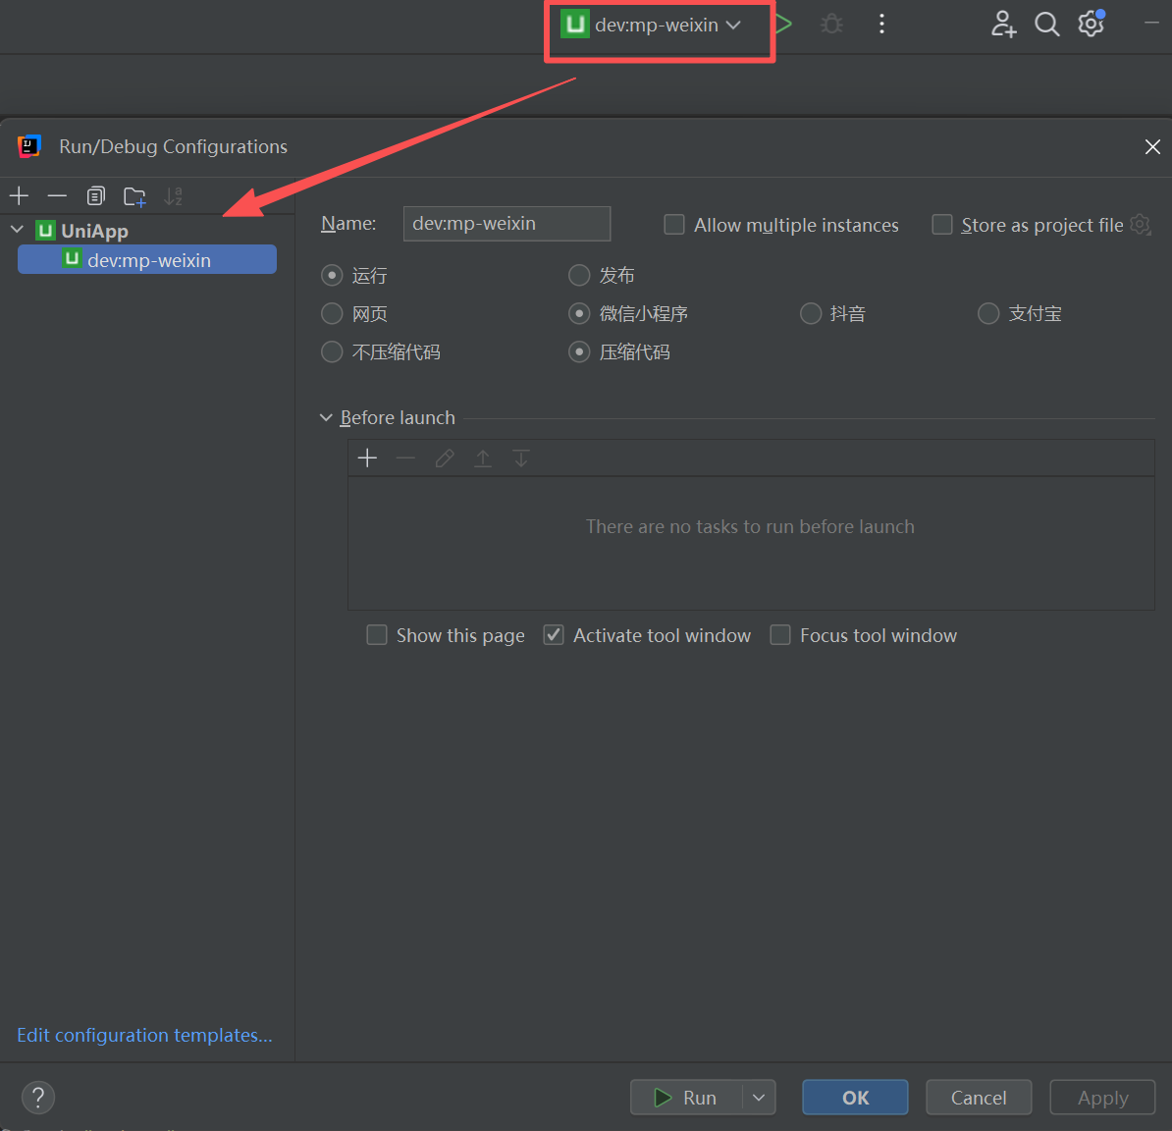Enable Show this page checkbox

(377, 634)
